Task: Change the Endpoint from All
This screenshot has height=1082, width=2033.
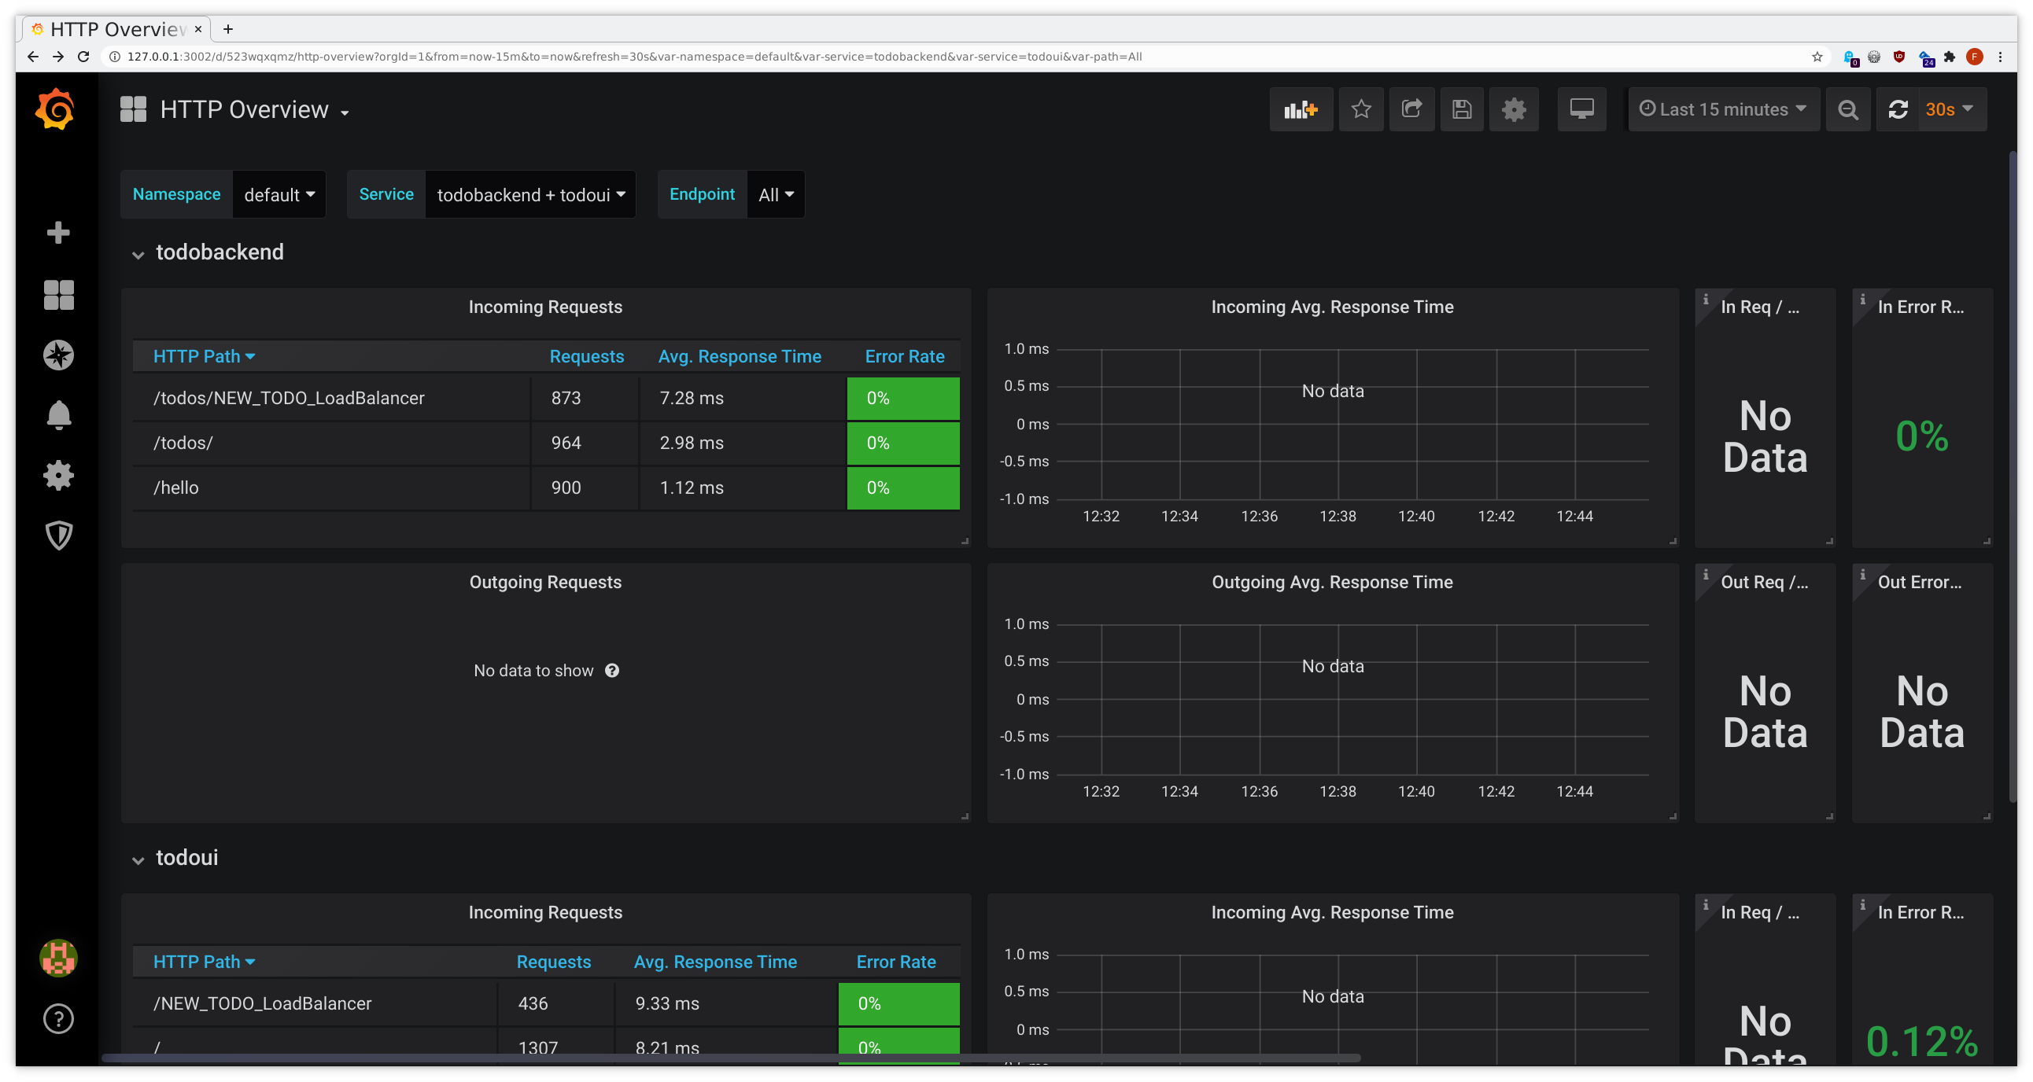Action: (775, 194)
